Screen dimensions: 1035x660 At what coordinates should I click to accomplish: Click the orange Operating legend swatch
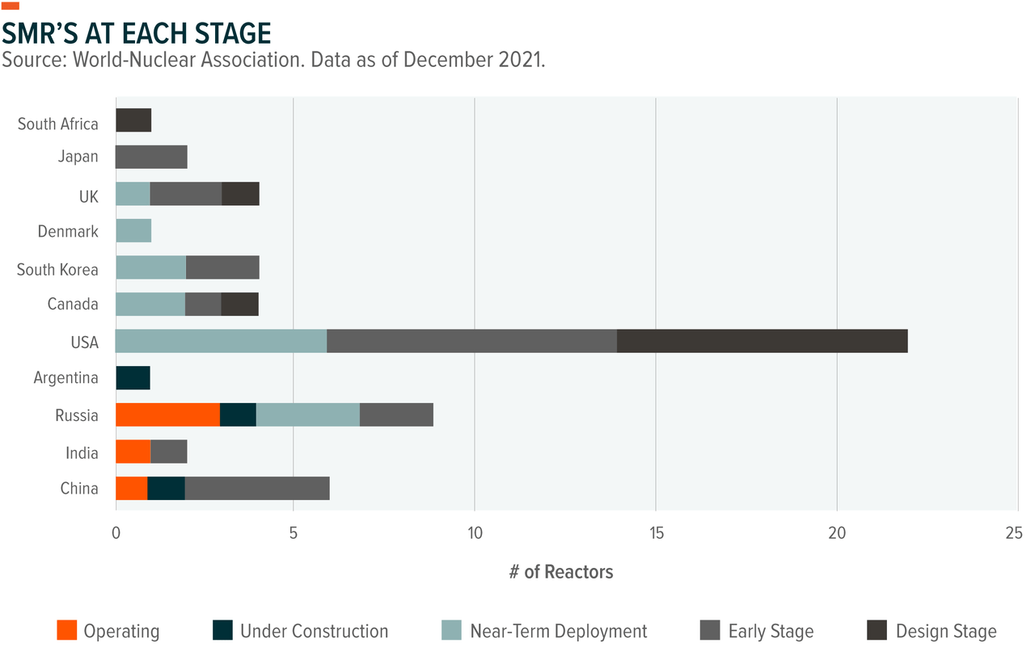click(x=67, y=630)
